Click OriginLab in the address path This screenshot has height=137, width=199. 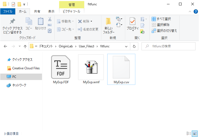coord(66,46)
